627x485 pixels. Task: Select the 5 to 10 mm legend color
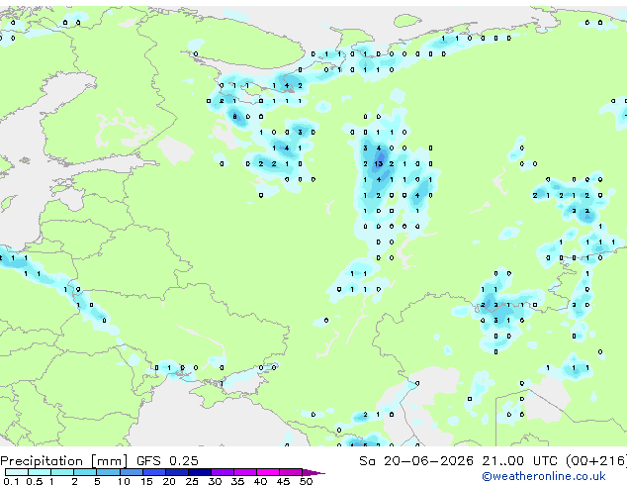pyautogui.click(x=108, y=472)
